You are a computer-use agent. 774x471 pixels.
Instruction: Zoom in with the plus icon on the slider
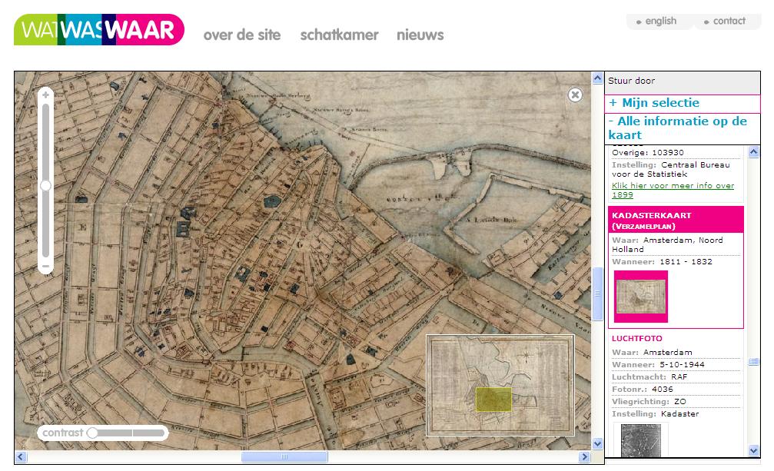click(45, 95)
